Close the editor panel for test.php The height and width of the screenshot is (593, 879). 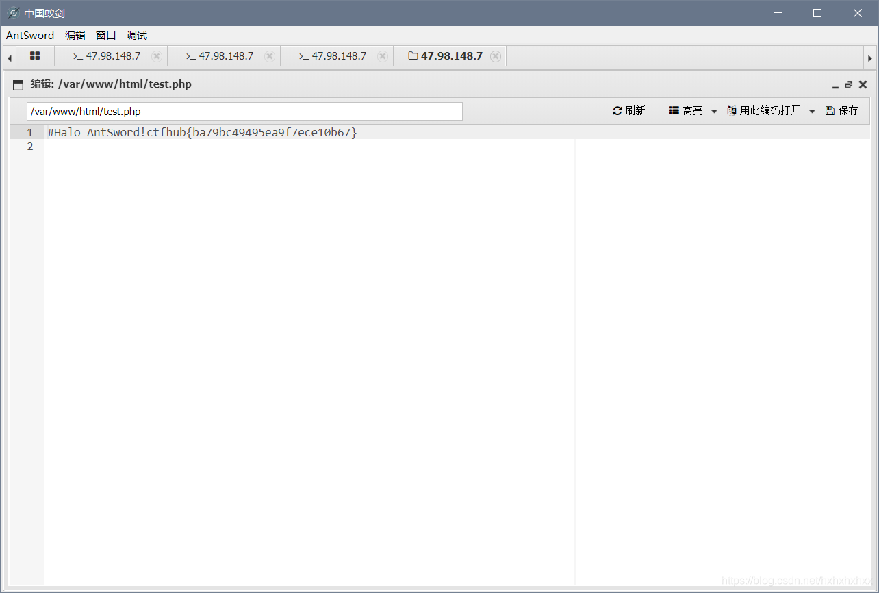863,85
